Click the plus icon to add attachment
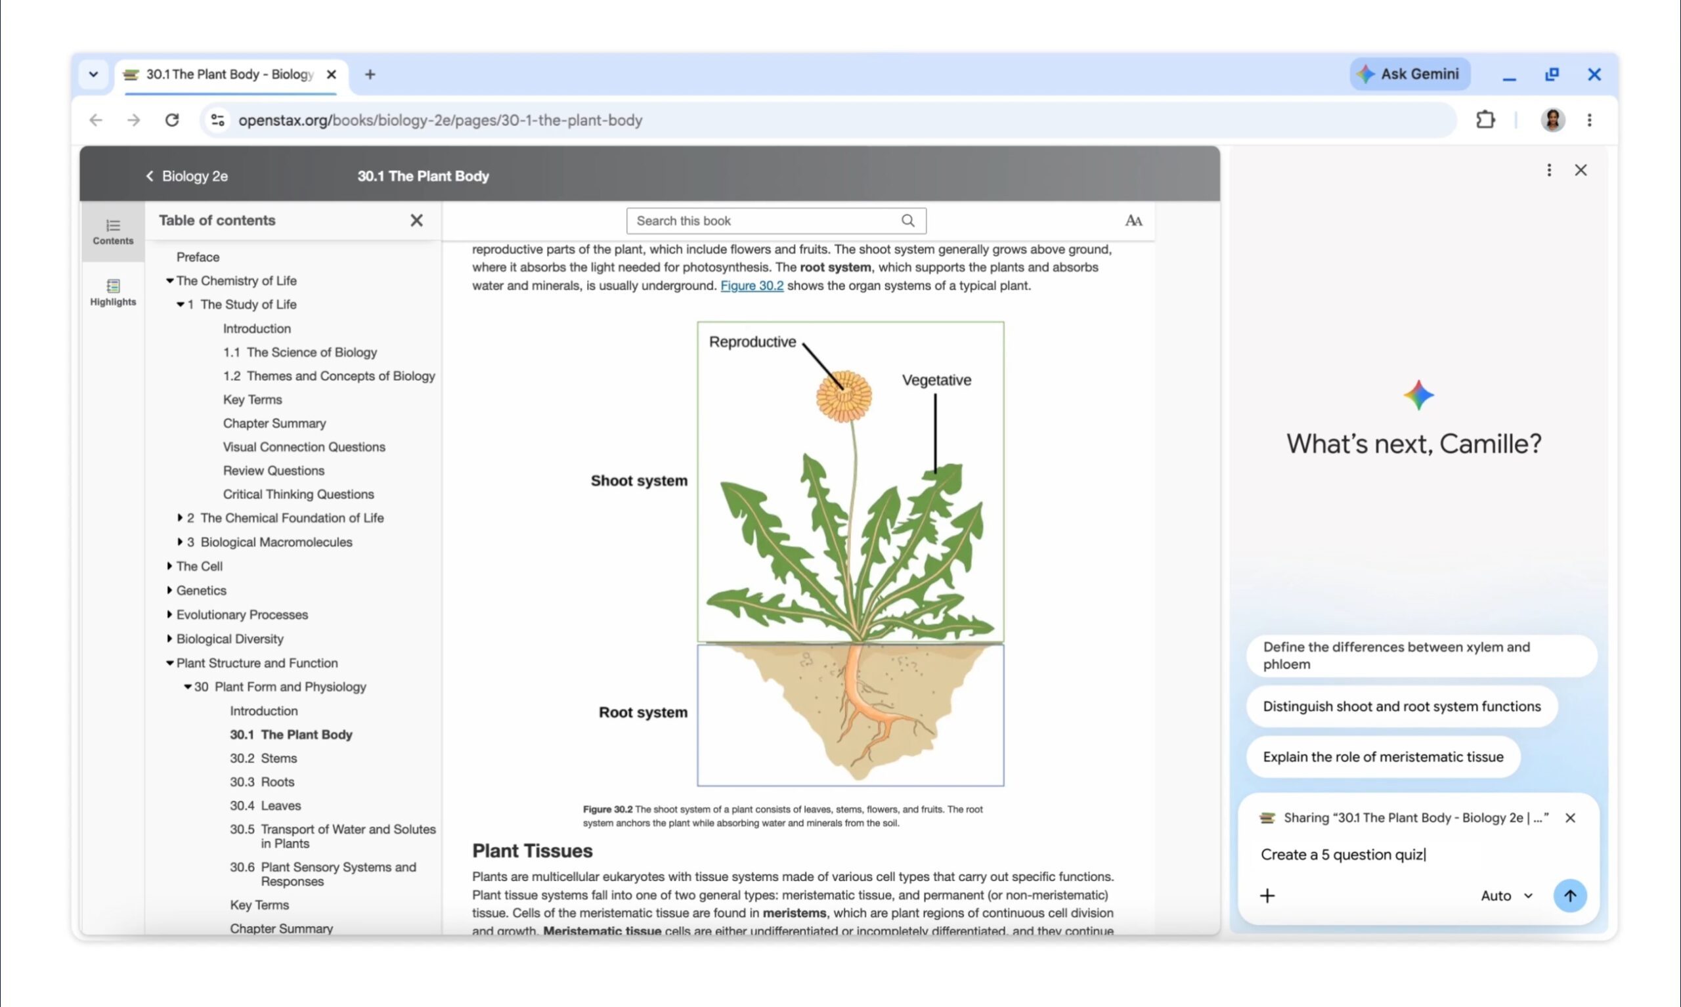1681x1007 pixels. [1267, 895]
